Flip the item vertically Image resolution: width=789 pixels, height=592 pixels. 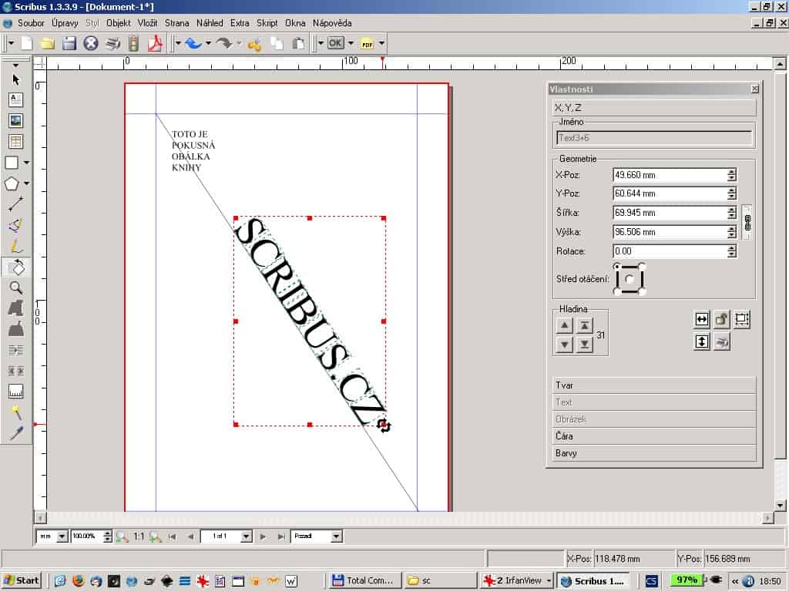[x=702, y=341]
